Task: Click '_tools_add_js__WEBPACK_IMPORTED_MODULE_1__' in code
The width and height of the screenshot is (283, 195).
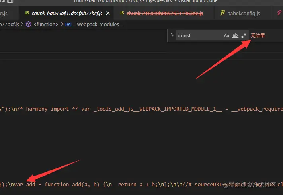Action: (158, 109)
